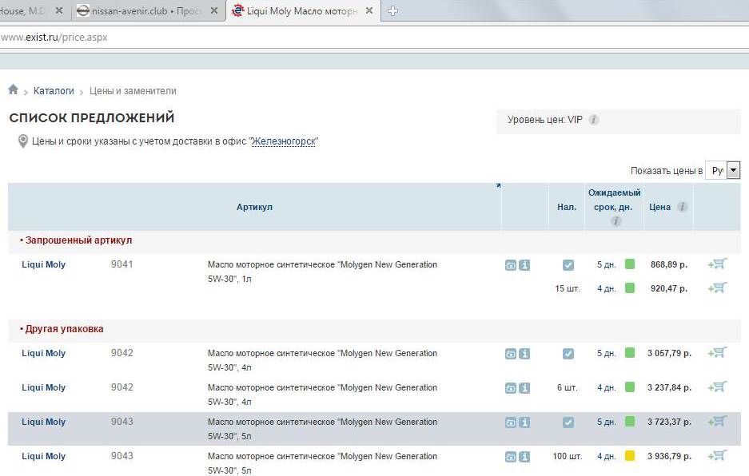
Task: Click availability checkmark in the 3 057,79 р. row
Action: click(x=568, y=354)
